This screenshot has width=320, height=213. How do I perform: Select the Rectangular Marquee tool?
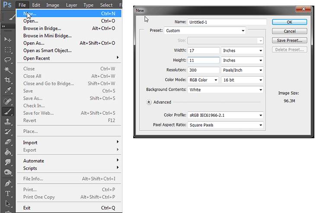point(7,50)
